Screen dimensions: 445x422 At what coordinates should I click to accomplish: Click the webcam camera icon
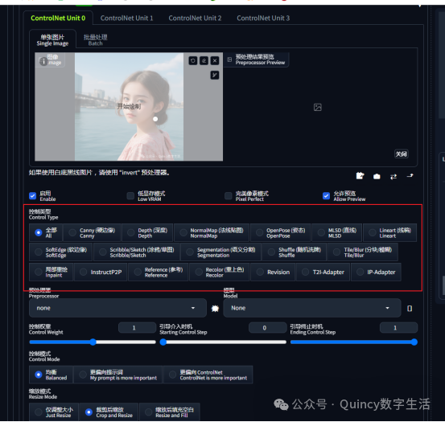click(x=377, y=177)
